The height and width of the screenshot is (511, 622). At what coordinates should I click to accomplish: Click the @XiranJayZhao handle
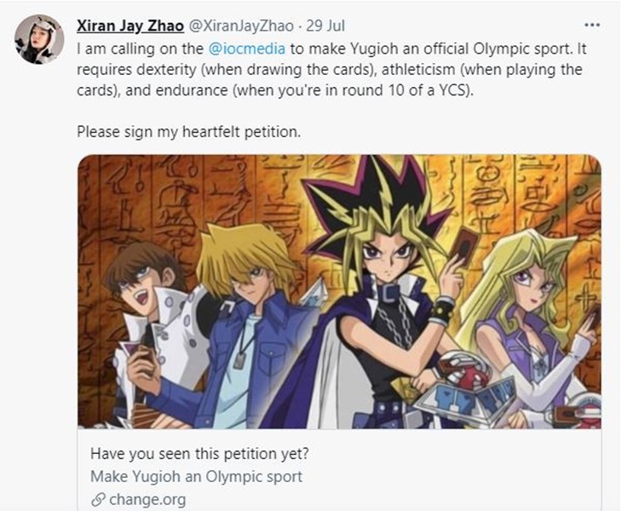[240, 26]
